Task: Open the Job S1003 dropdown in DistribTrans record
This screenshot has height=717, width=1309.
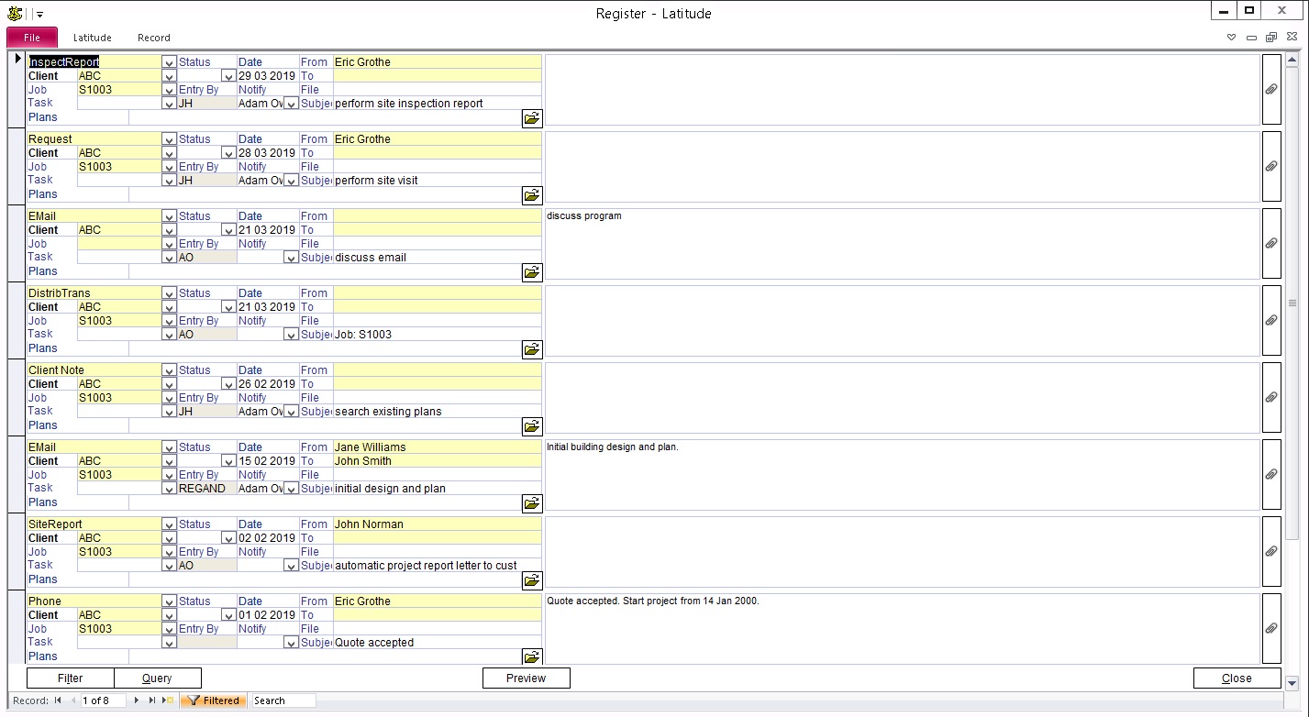Action: coord(169,321)
